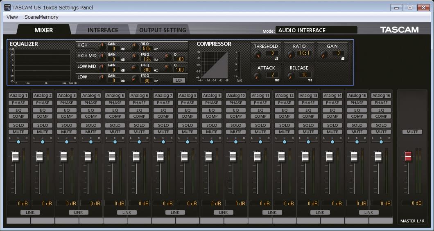
Task: Click the HIGH MID Q knob
Action: [168, 58]
